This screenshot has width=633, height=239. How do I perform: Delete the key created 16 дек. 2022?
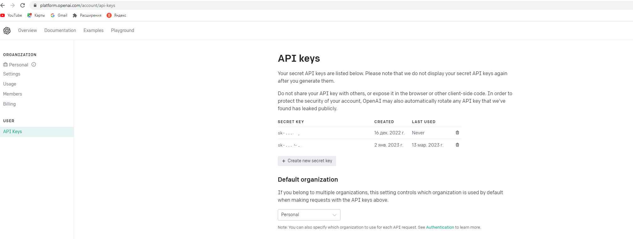click(457, 133)
